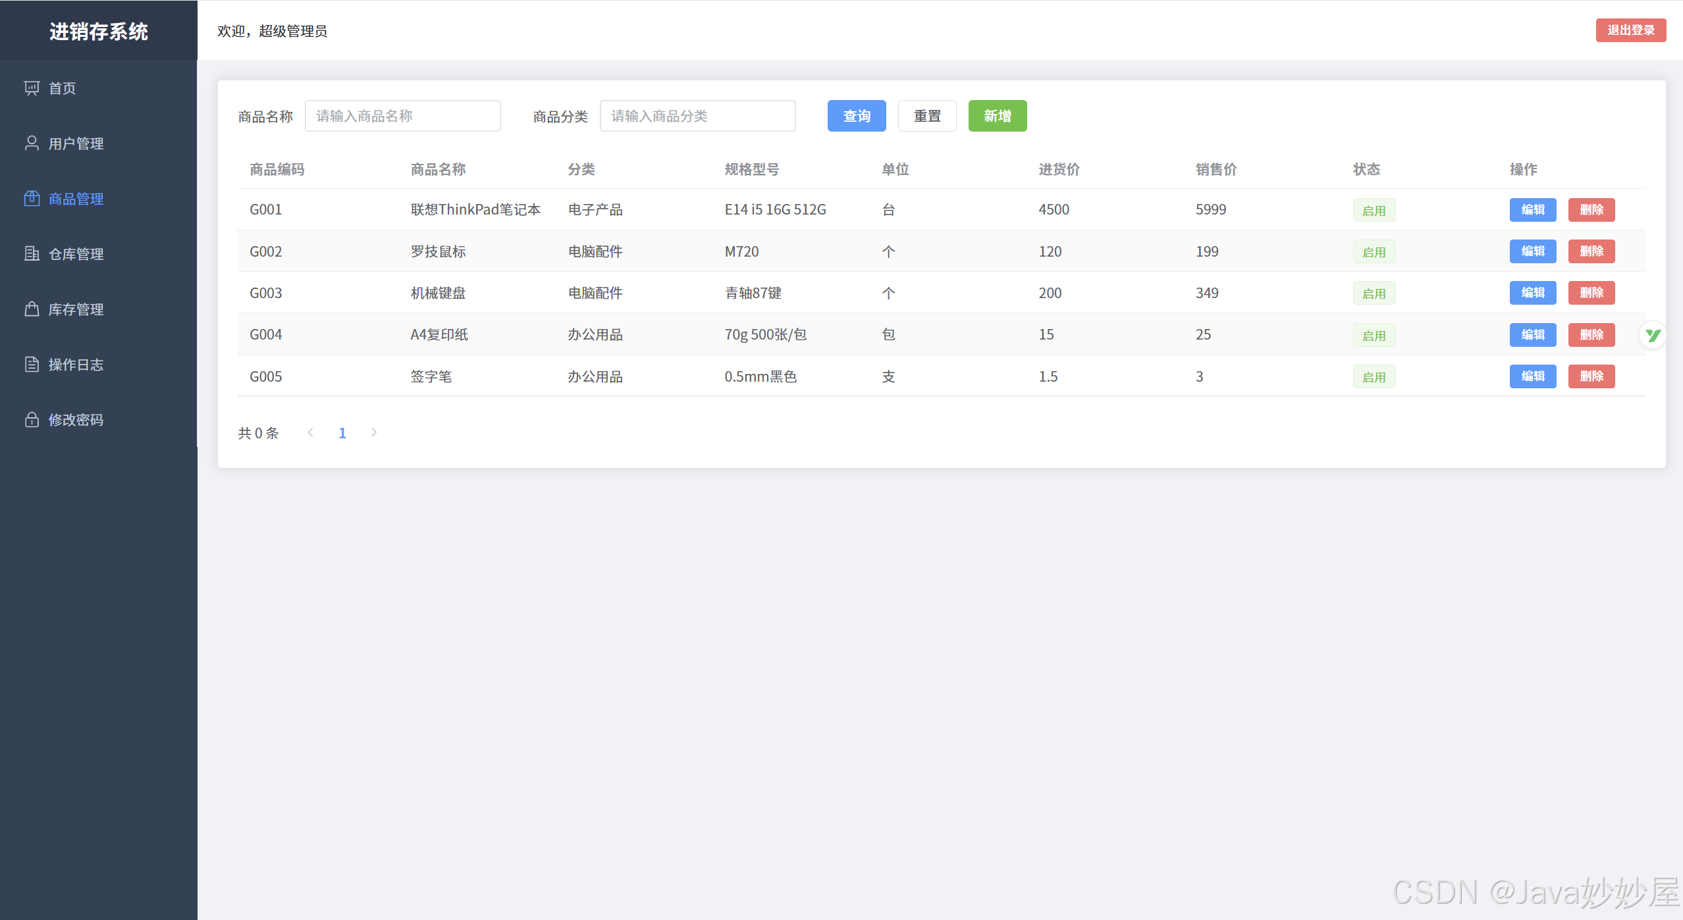Go to next page arrow in pagination
The width and height of the screenshot is (1683, 920).
374,432
